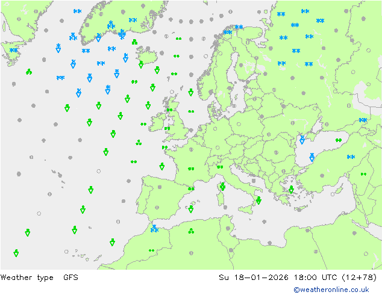Click green shower symbol over Corsica
The height and width of the screenshot is (295, 382).
(x=222, y=187)
